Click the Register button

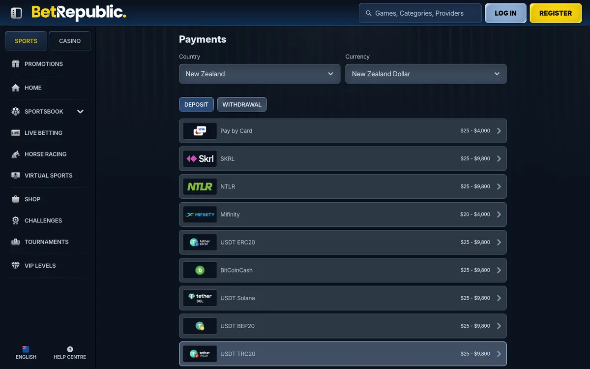coord(556,13)
